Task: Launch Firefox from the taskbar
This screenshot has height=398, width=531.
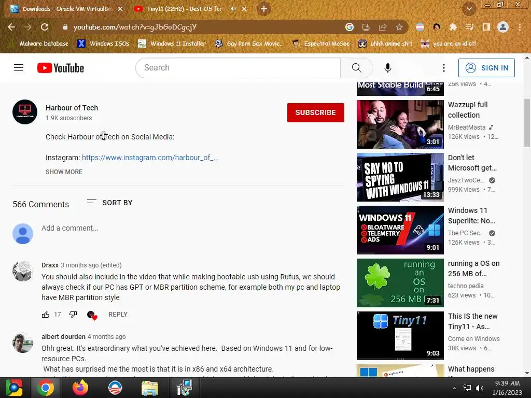Action: 80,388
